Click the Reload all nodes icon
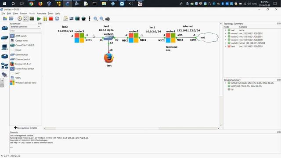 click(x=57, y=18)
